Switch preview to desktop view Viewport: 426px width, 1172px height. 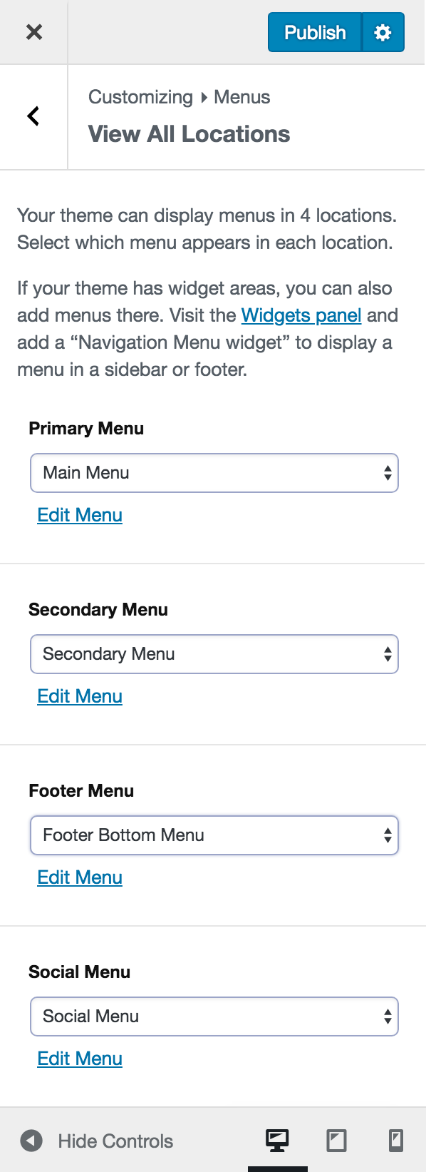[276, 1140]
